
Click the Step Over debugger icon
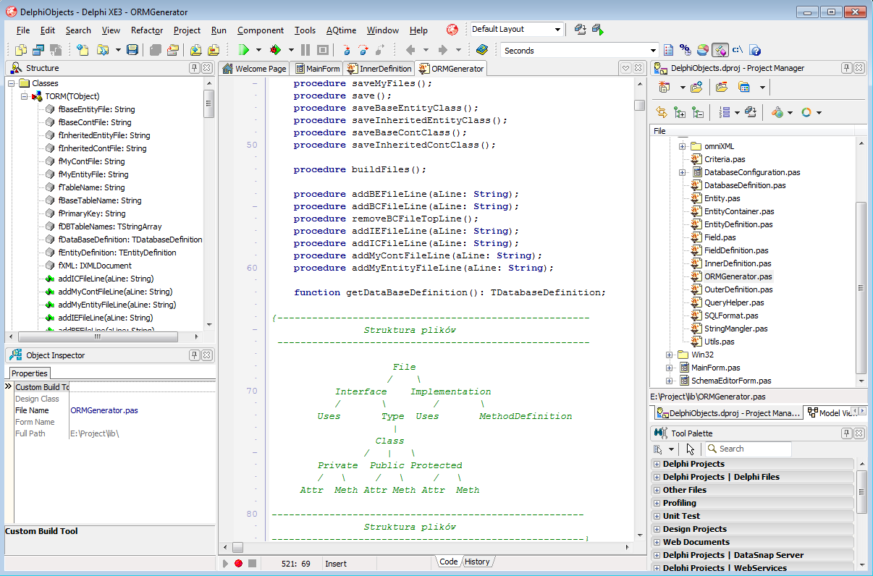(363, 50)
